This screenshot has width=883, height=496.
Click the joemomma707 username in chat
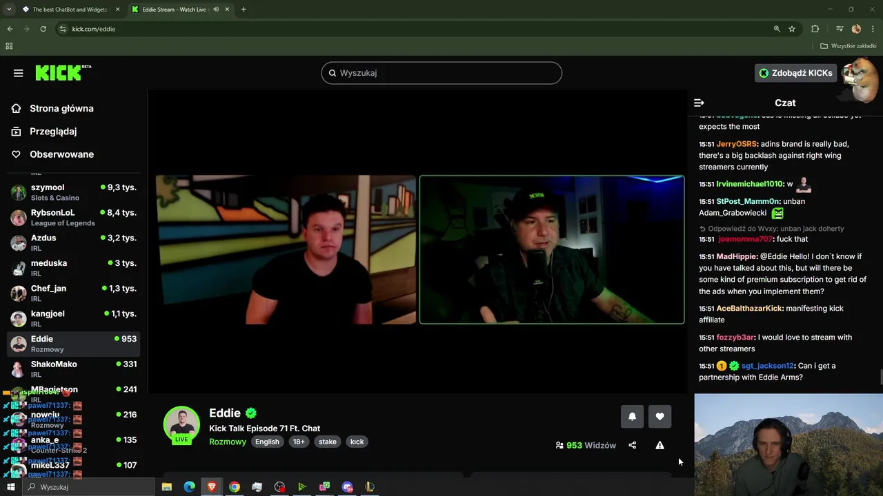(x=746, y=239)
